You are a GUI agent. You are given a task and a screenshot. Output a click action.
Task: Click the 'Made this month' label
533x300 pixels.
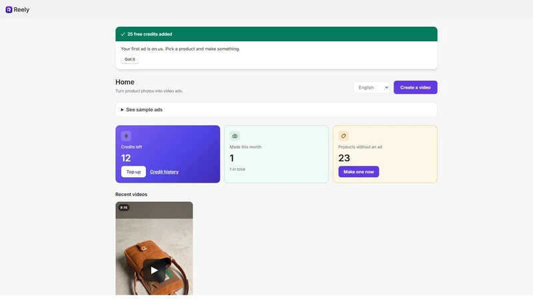pyautogui.click(x=245, y=147)
